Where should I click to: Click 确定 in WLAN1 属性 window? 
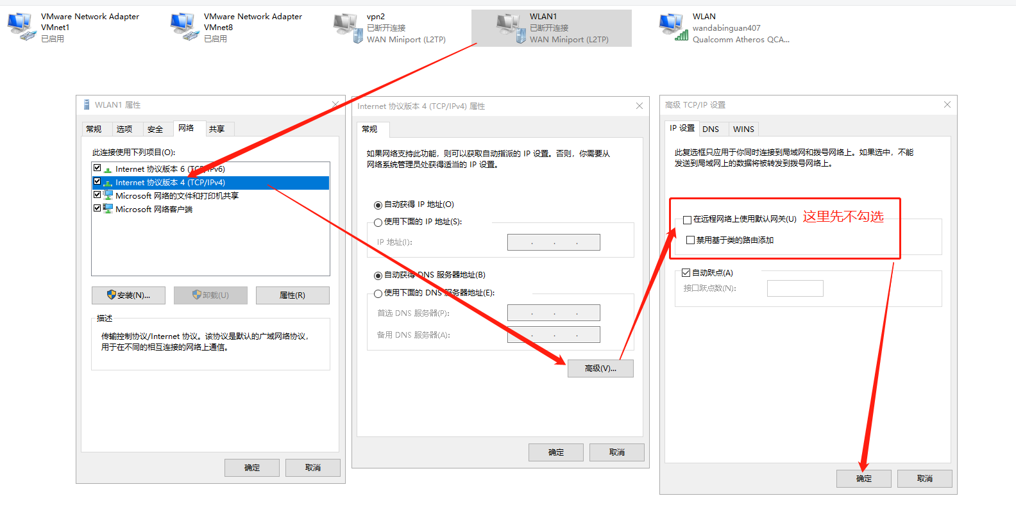coord(252,468)
